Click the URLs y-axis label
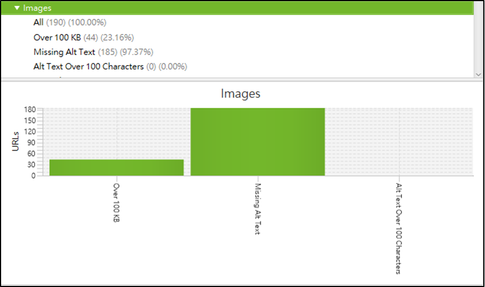The height and width of the screenshot is (287, 485). pos(16,142)
